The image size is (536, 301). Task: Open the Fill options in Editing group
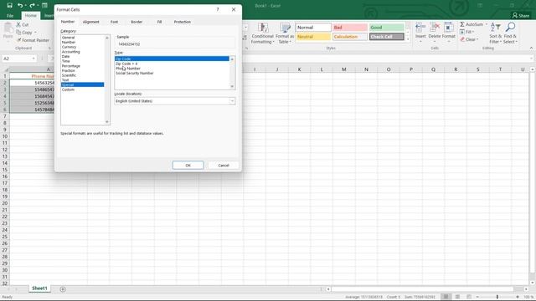coord(467,32)
